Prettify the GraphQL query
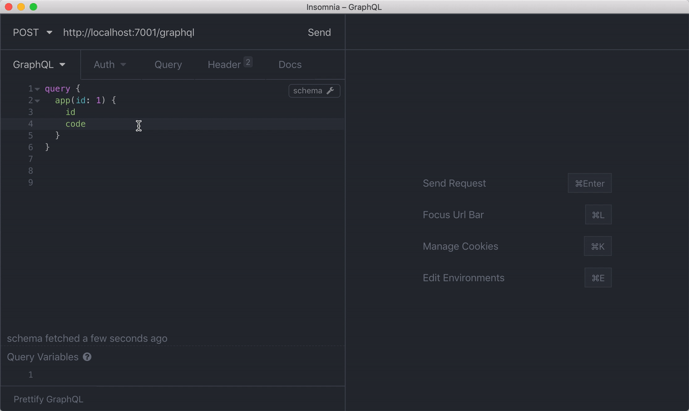This screenshot has height=411, width=689. [x=48, y=399]
